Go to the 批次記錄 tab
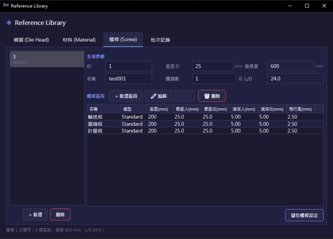Viewport: 333px width, 239px height. (x=160, y=40)
